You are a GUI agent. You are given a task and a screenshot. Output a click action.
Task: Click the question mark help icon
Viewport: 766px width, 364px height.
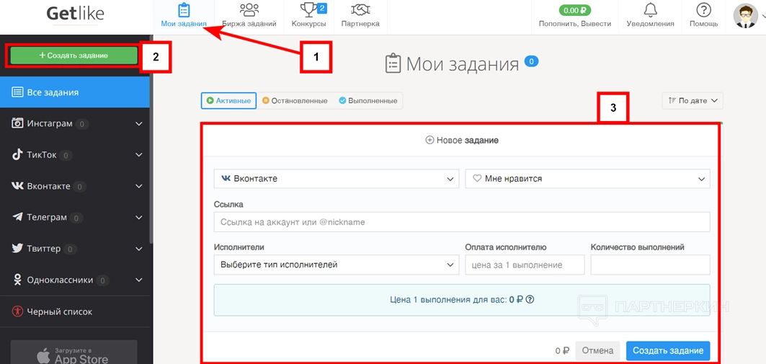coord(703,10)
